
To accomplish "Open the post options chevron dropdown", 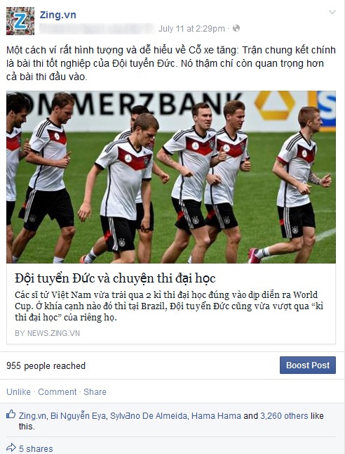I will [332, 12].
